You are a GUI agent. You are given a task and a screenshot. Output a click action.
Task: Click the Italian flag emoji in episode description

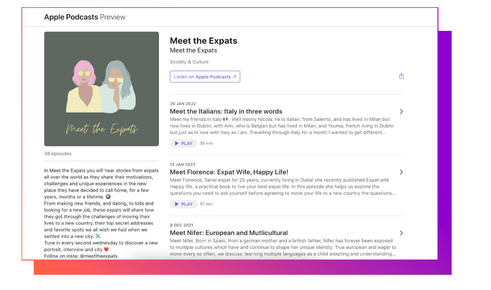tap(225, 119)
